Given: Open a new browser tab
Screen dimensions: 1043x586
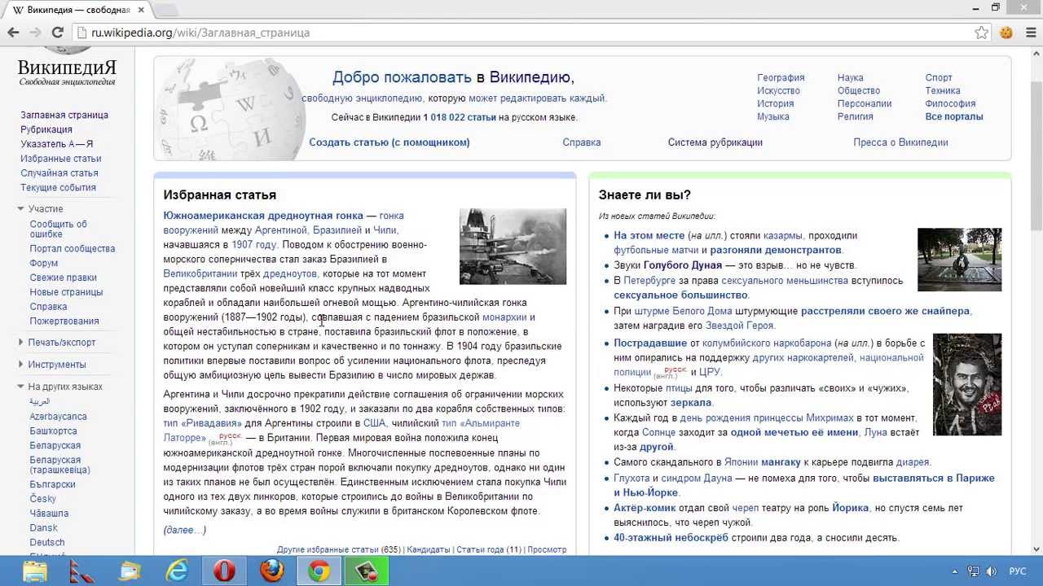Looking at the screenshot, I should 165,10.
